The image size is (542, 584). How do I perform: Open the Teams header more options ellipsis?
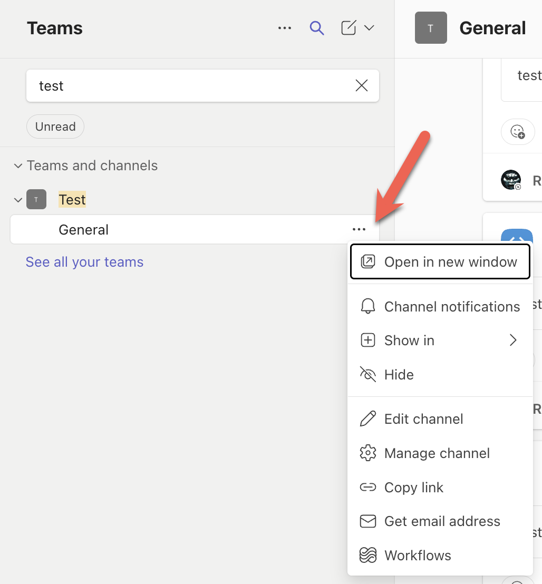click(285, 28)
